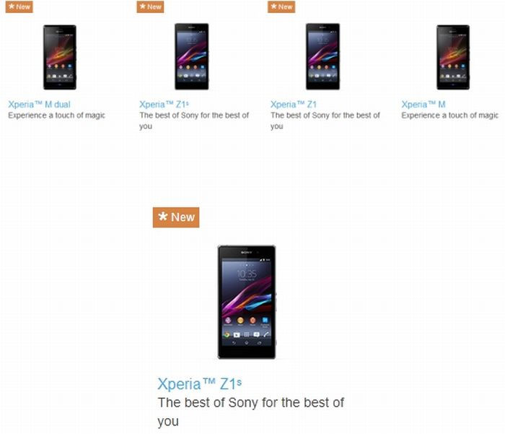The image size is (505, 434).
Task: Open the small Xperia Z1s title link
Action: 164,105
